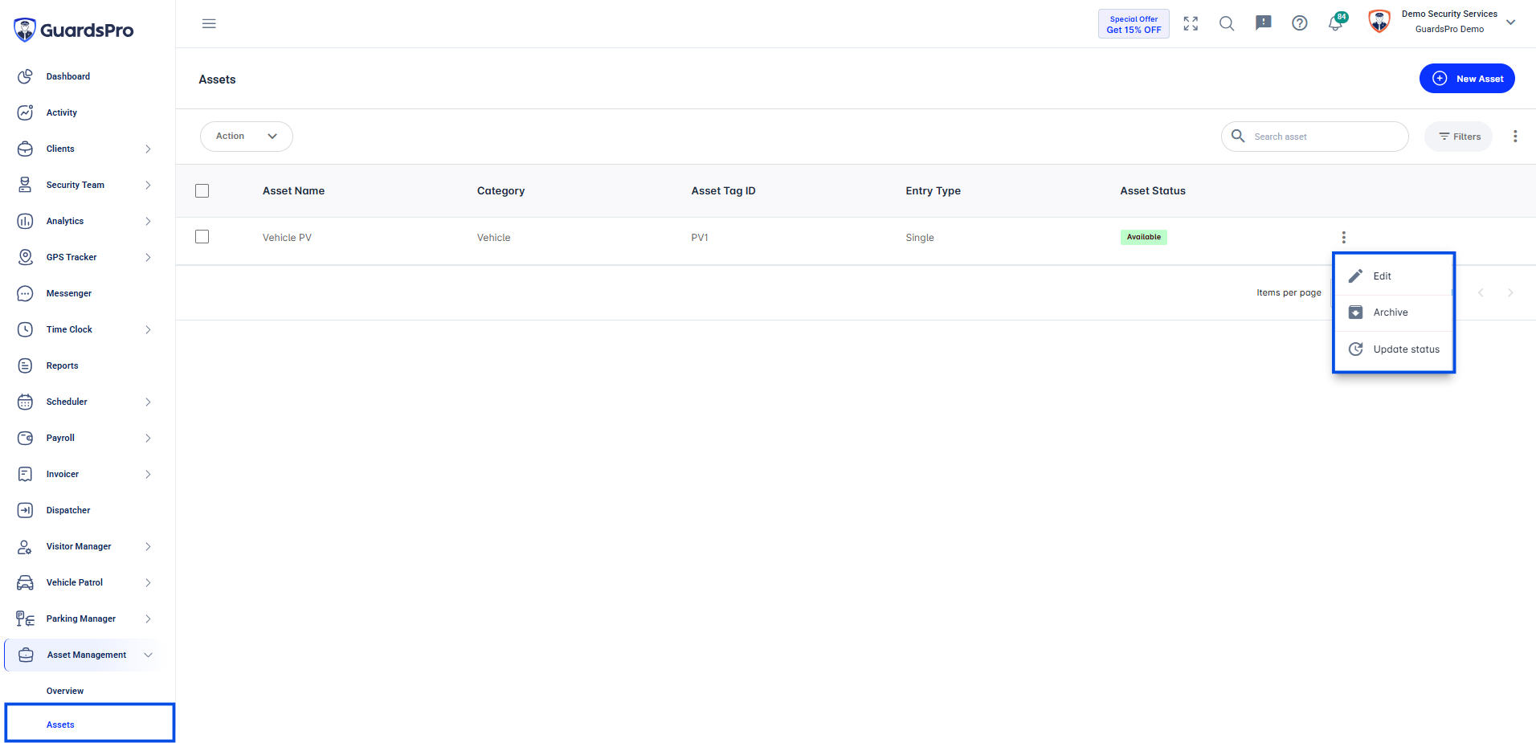The width and height of the screenshot is (1536, 743).
Task: Open the Action dropdown
Action: pos(246,136)
